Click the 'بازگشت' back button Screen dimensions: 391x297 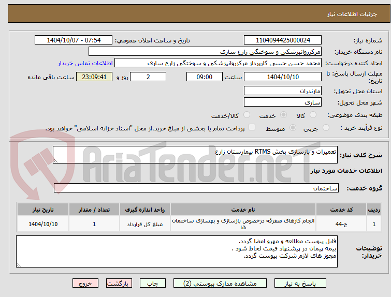pyautogui.click(x=119, y=284)
